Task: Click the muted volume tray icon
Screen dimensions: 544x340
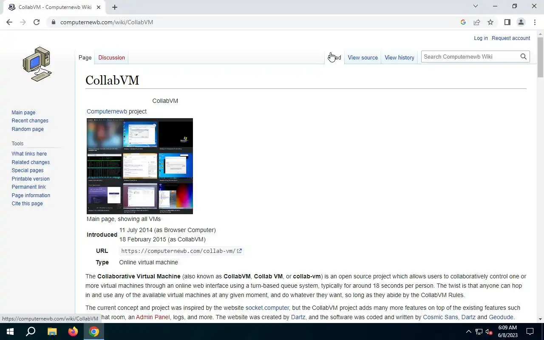Action: point(489,331)
